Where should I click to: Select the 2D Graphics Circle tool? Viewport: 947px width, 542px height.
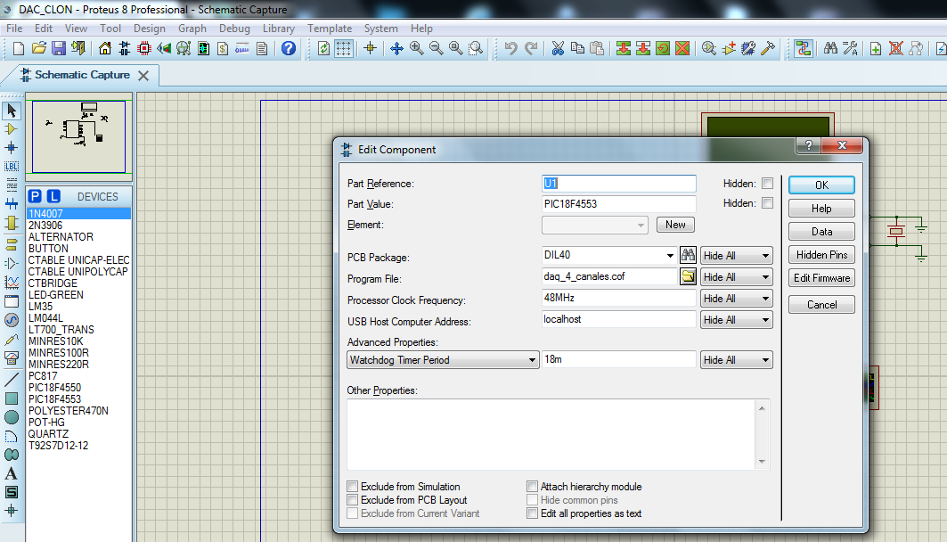point(12,417)
